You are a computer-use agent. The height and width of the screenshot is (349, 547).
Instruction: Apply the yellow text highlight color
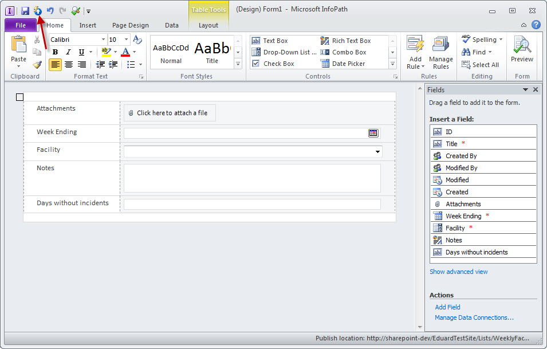[106, 52]
